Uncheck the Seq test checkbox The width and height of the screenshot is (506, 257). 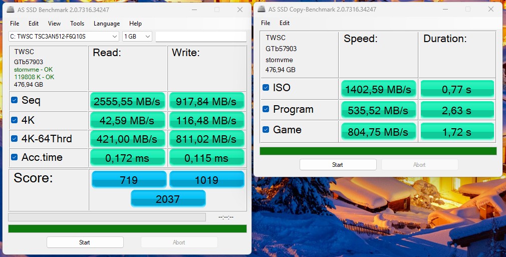coord(15,101)
